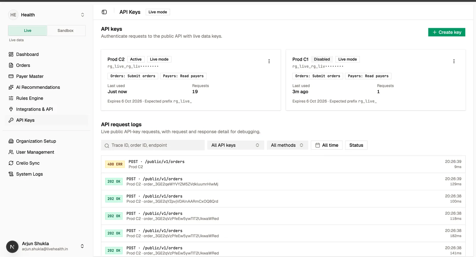Click the API Keys key icon
Viewport: 476px width, 257px height.
[x=11, y=120]
